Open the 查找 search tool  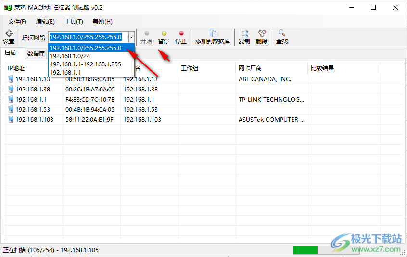(282, 37)
